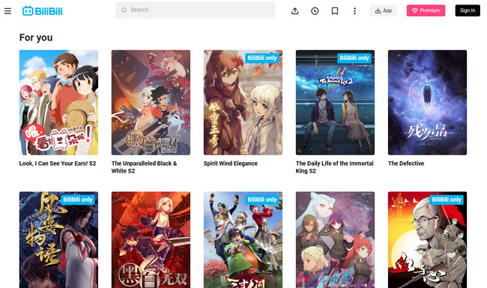The image size is (487, 288).
Task: Open the upload icon in header
Action: (294, 11)
